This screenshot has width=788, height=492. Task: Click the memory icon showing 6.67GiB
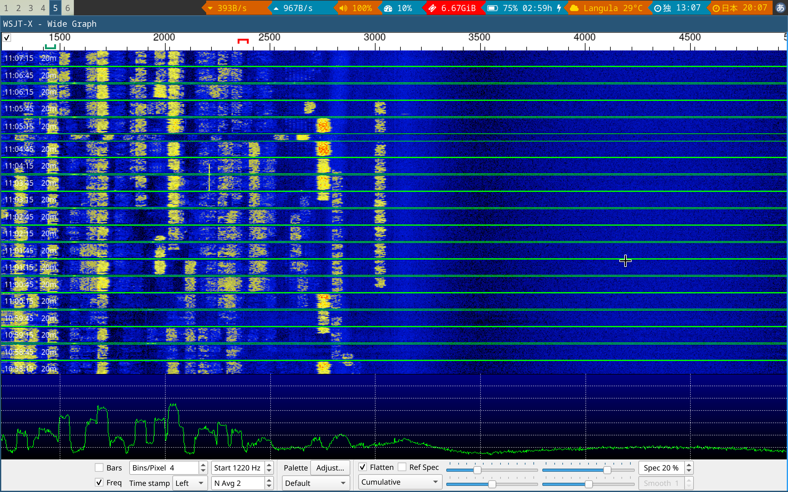pos(432,8)
